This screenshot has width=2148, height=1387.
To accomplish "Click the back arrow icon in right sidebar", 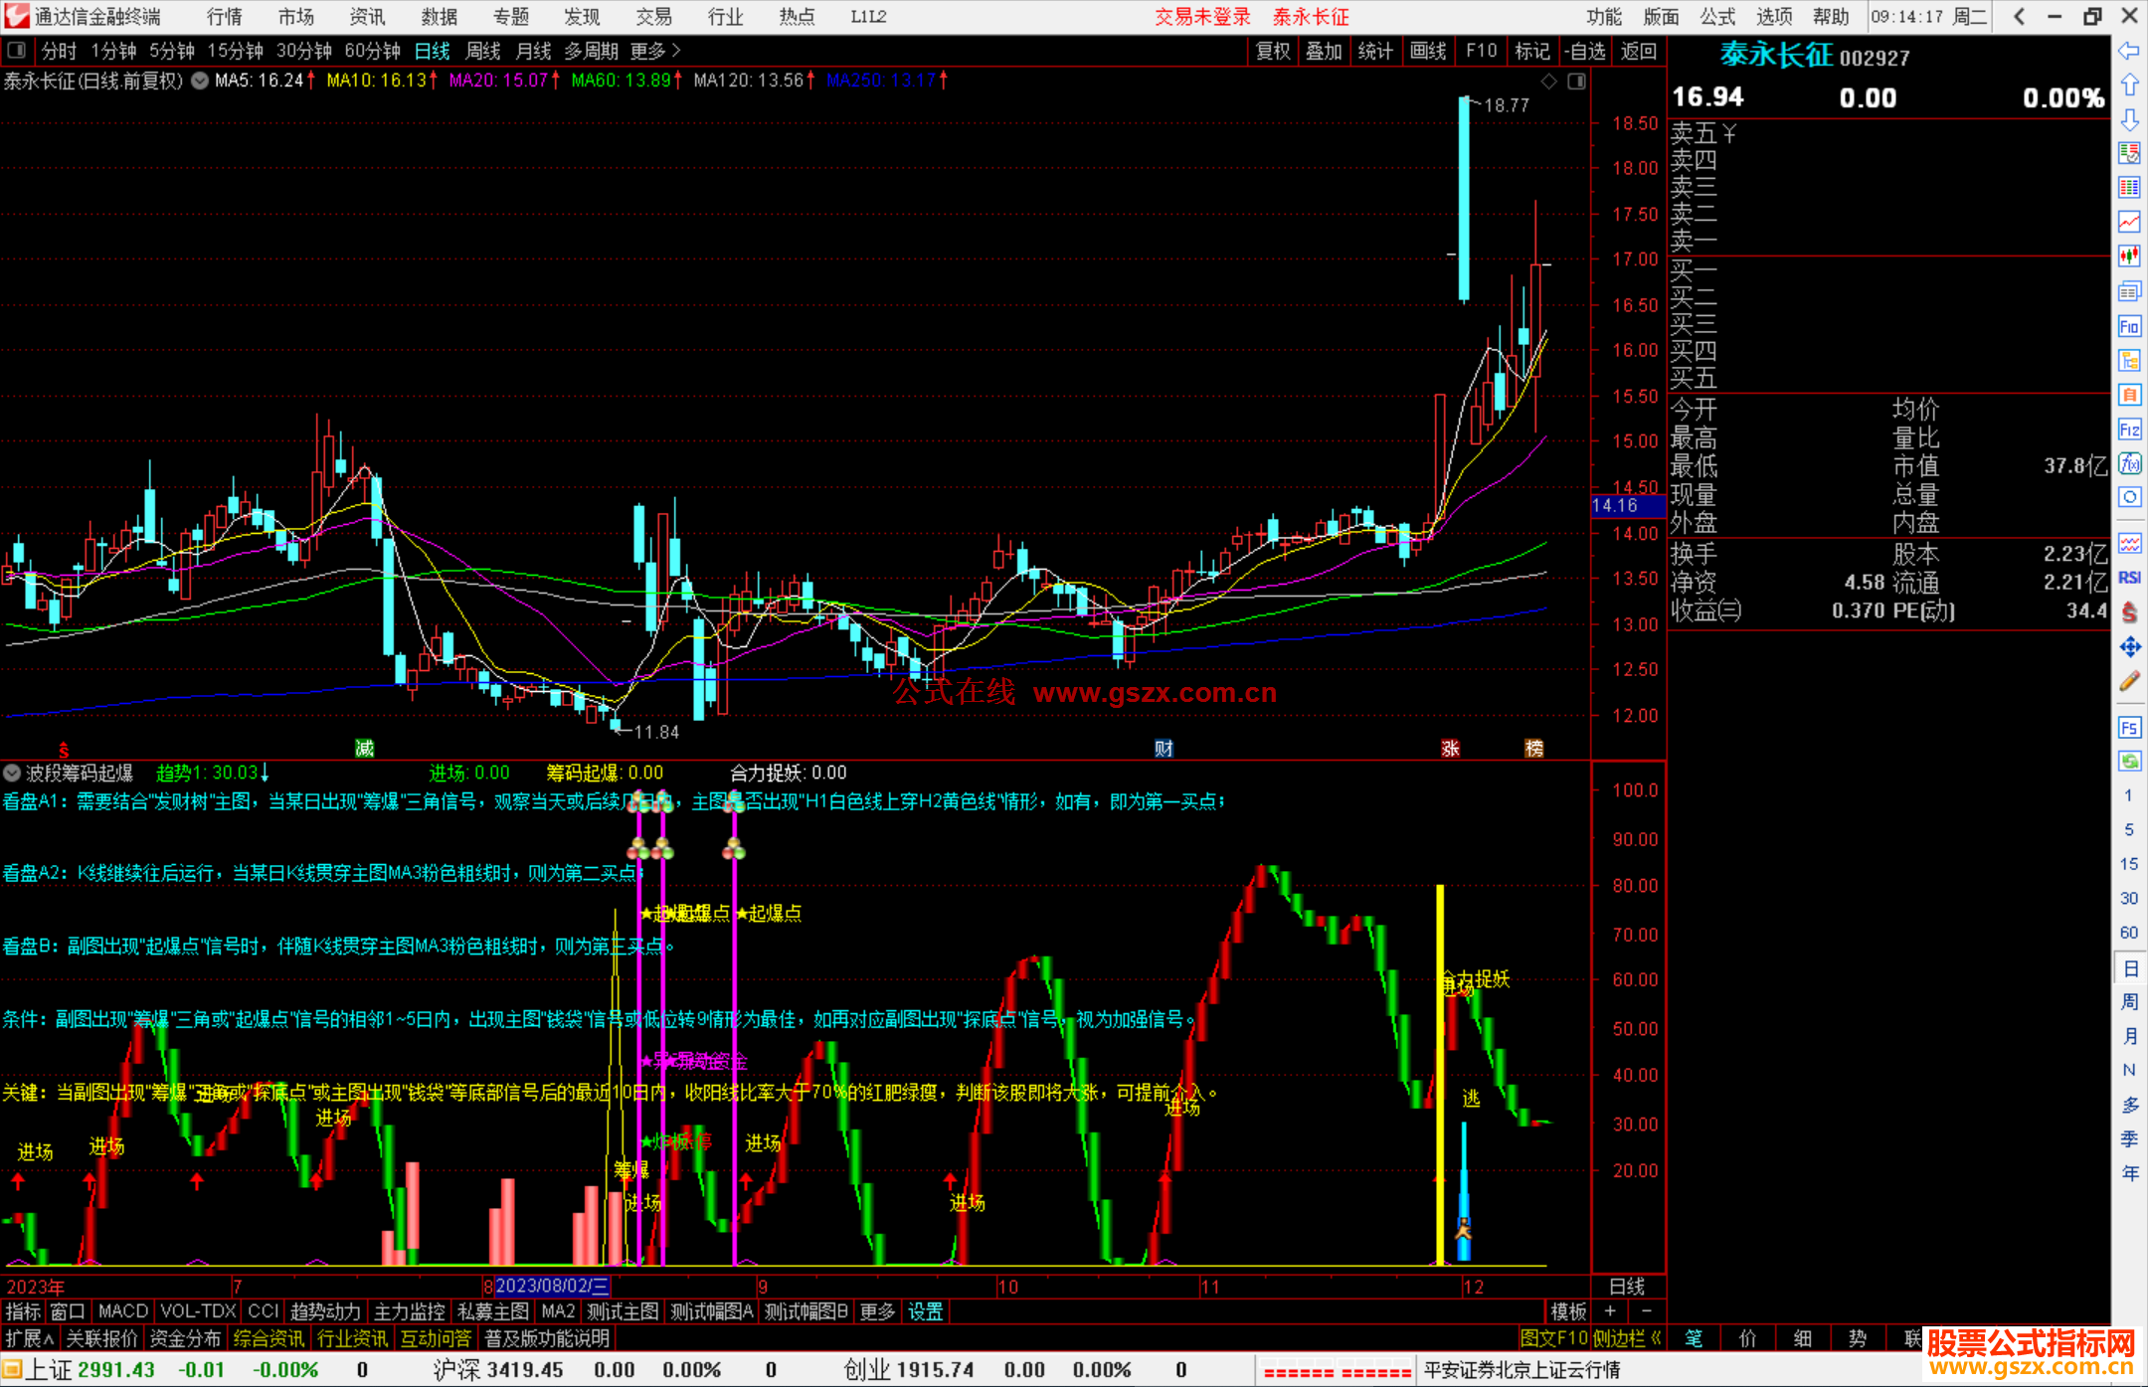I will click(2129, 51).
